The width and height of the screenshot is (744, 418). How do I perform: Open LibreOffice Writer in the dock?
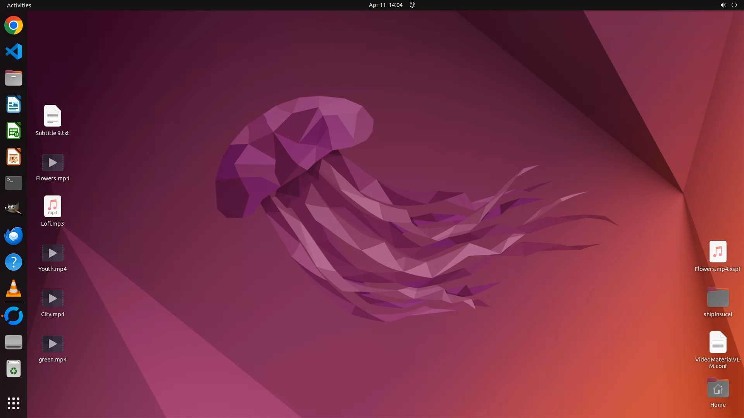point(14,104)
